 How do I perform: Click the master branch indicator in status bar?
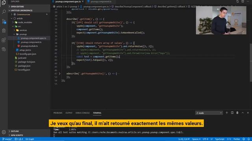click(x=7, y=139)
